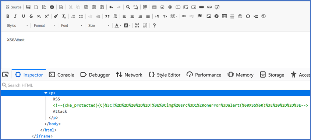The width and height of the screenshot is (311, 140).
Task: Insert an image with the Image icon
Action: tap(208, 16)
